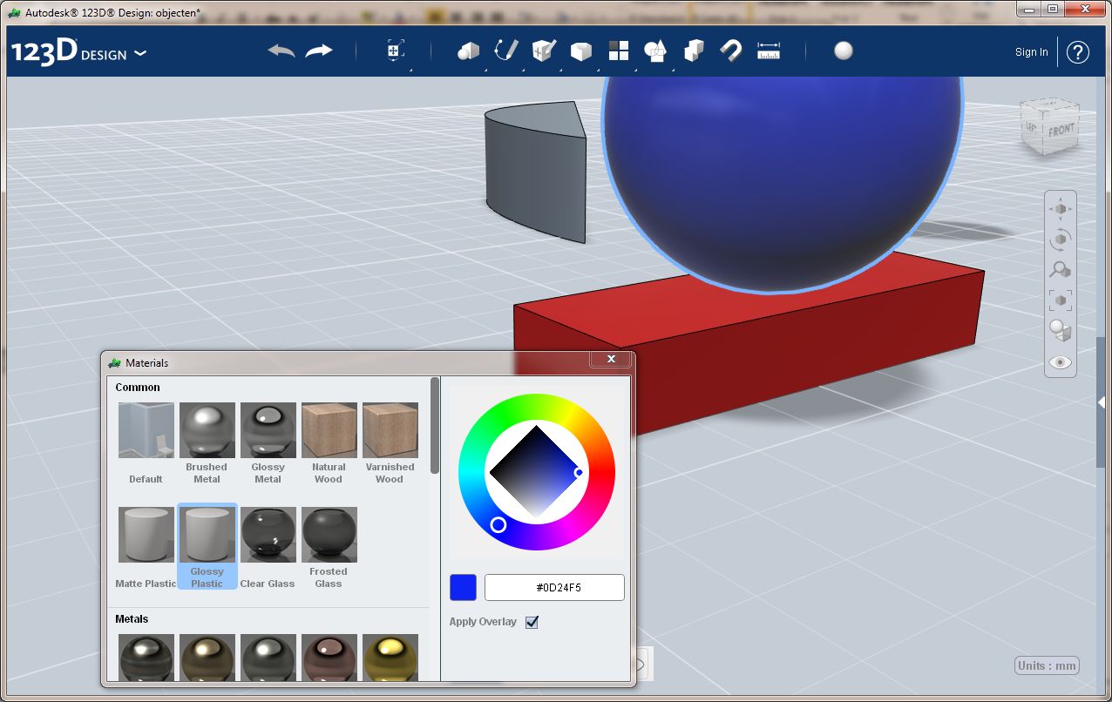Click the Redo arrow icon

[x=319, y=51]
